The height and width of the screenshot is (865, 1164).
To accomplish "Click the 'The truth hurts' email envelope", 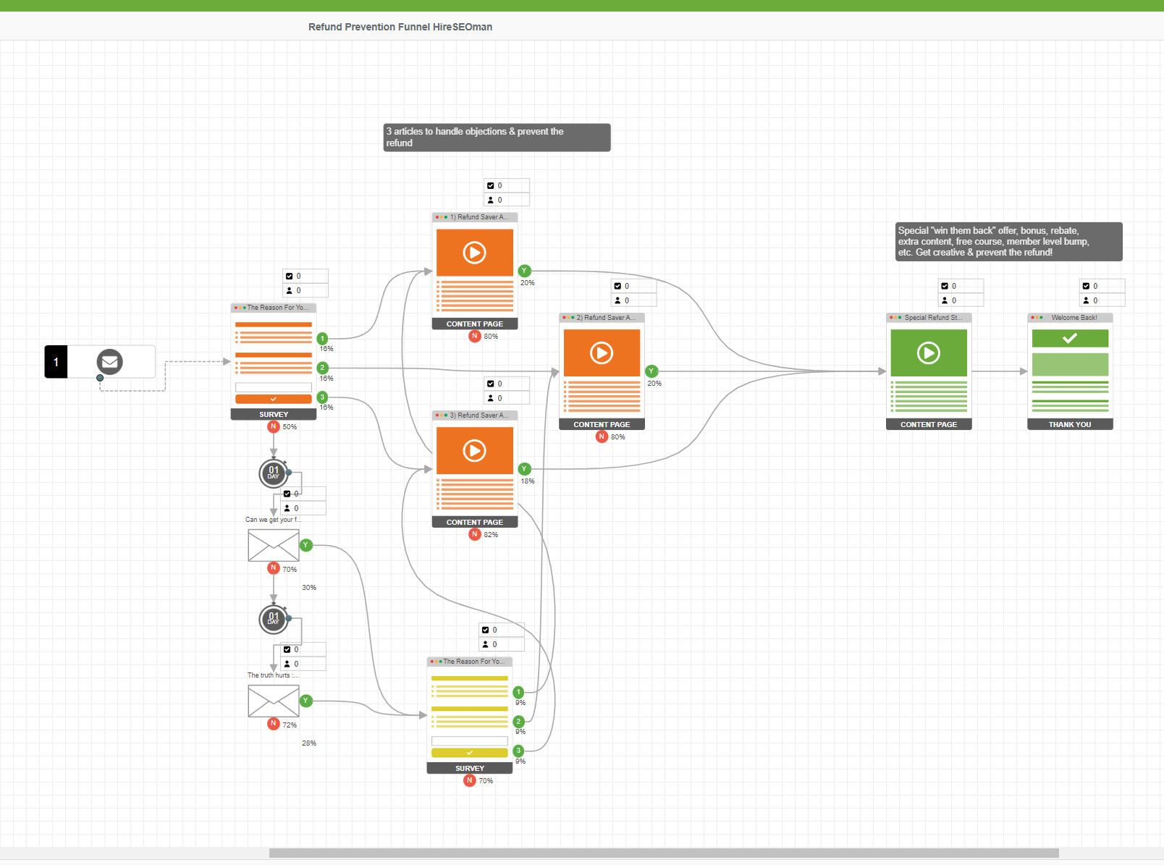I will pos(273,701).
